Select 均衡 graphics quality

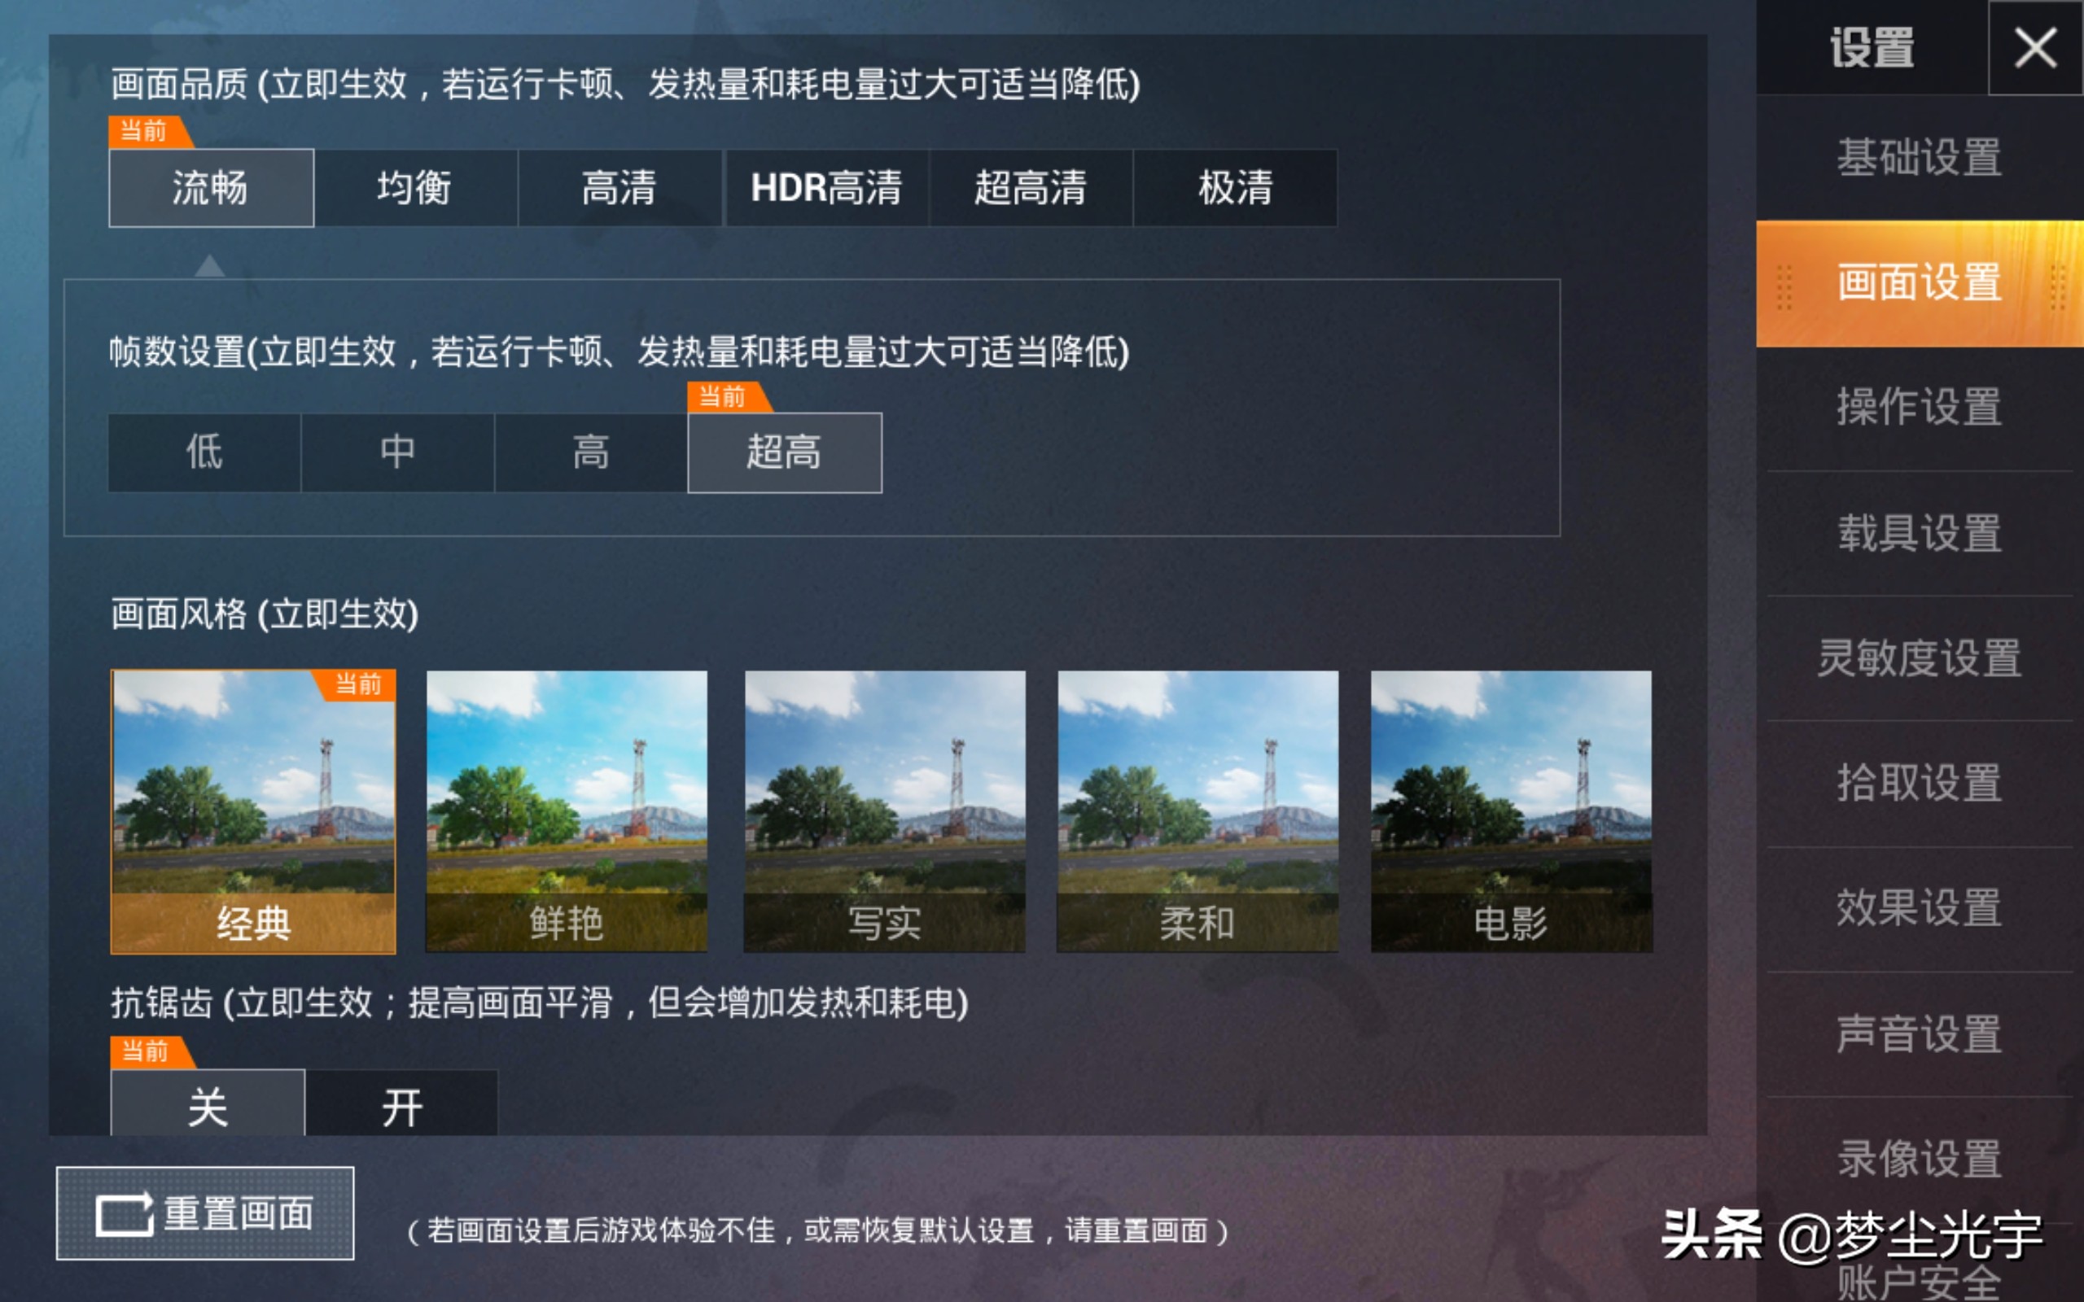(x=415, y=188)
